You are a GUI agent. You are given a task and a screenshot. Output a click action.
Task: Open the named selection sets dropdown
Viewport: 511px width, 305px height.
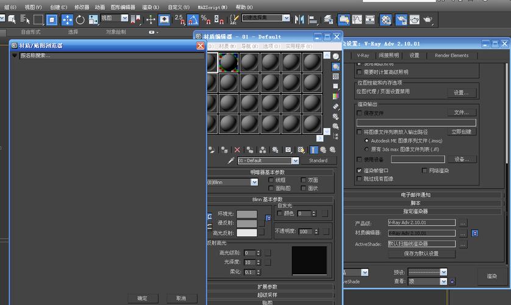tap(286, 18)
